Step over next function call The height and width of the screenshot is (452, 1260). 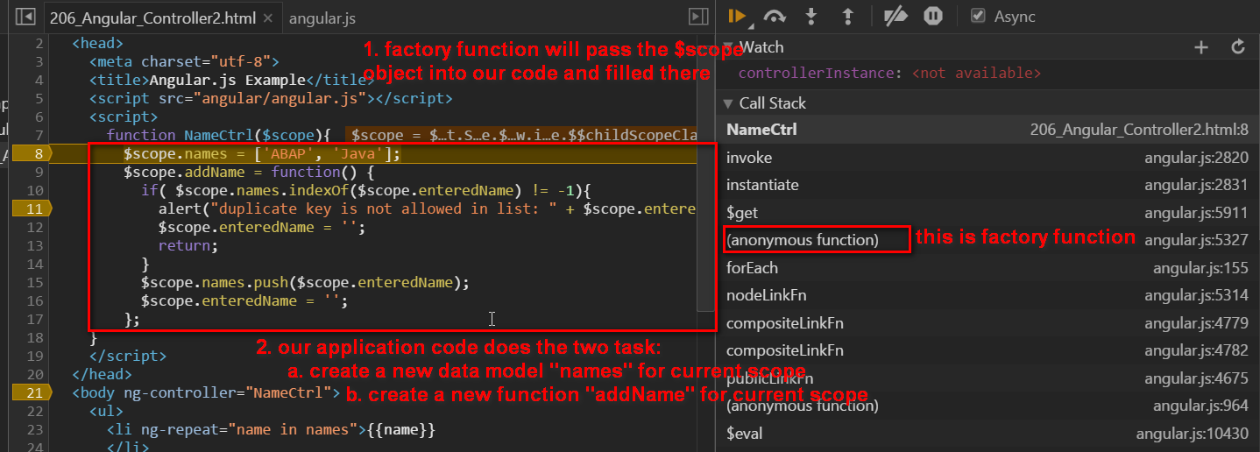click(775, 16)
